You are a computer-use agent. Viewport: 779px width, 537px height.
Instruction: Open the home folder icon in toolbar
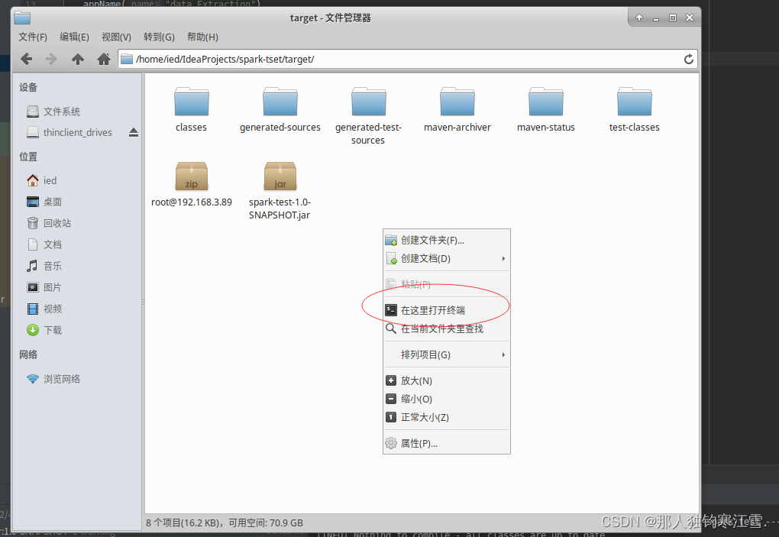[x=103, y=59]
